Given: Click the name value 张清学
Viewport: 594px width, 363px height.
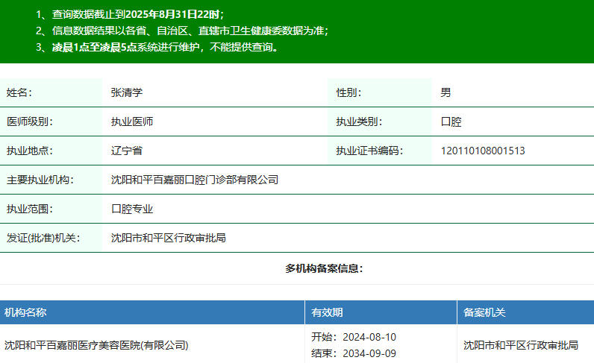Looking at the screenshot, I should [x=127, y=92].
